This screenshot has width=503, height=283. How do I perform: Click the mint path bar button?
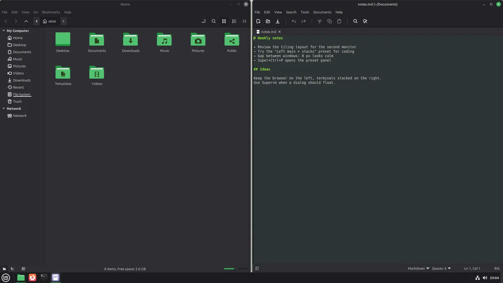click(49, 21)
